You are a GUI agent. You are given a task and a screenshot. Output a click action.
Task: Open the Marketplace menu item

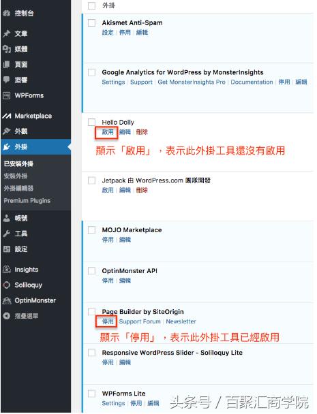(x=33, y=116)
